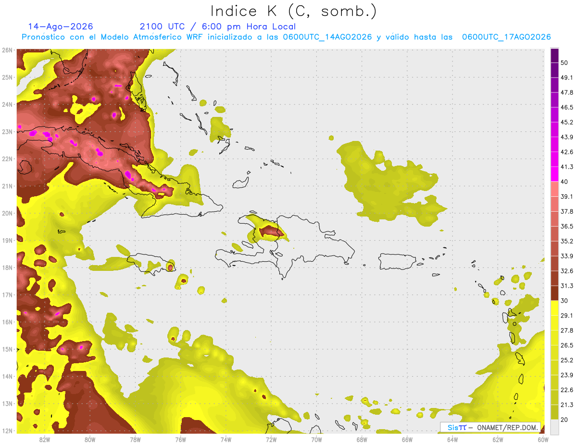Click the 26N latitude label

(x=7, y=50)
